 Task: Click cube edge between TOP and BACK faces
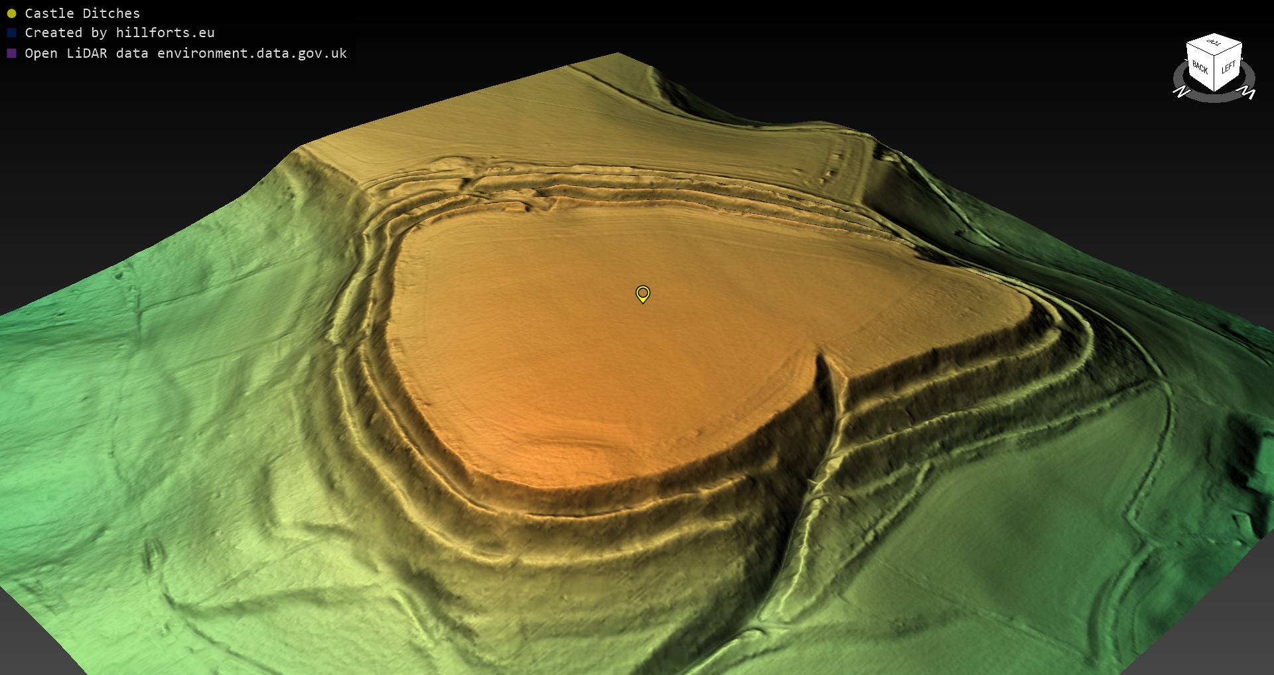click(1200, 48)
